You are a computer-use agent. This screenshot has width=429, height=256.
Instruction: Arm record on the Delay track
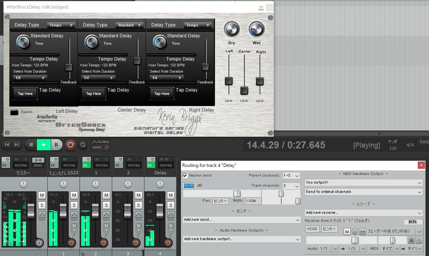pyautogui.click(x=168, y=242)
